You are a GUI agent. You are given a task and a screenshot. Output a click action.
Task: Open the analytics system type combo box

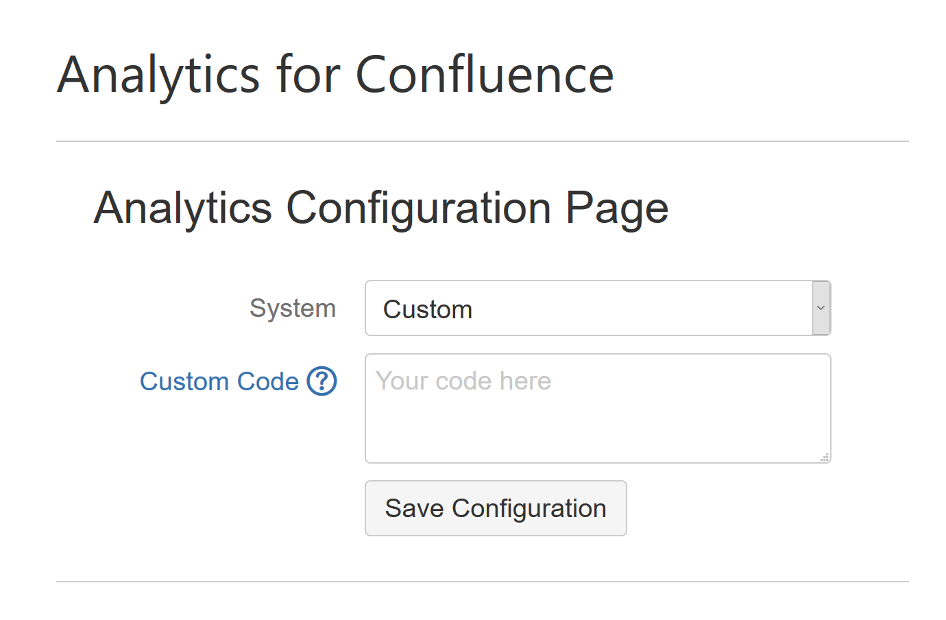[597, 308]
